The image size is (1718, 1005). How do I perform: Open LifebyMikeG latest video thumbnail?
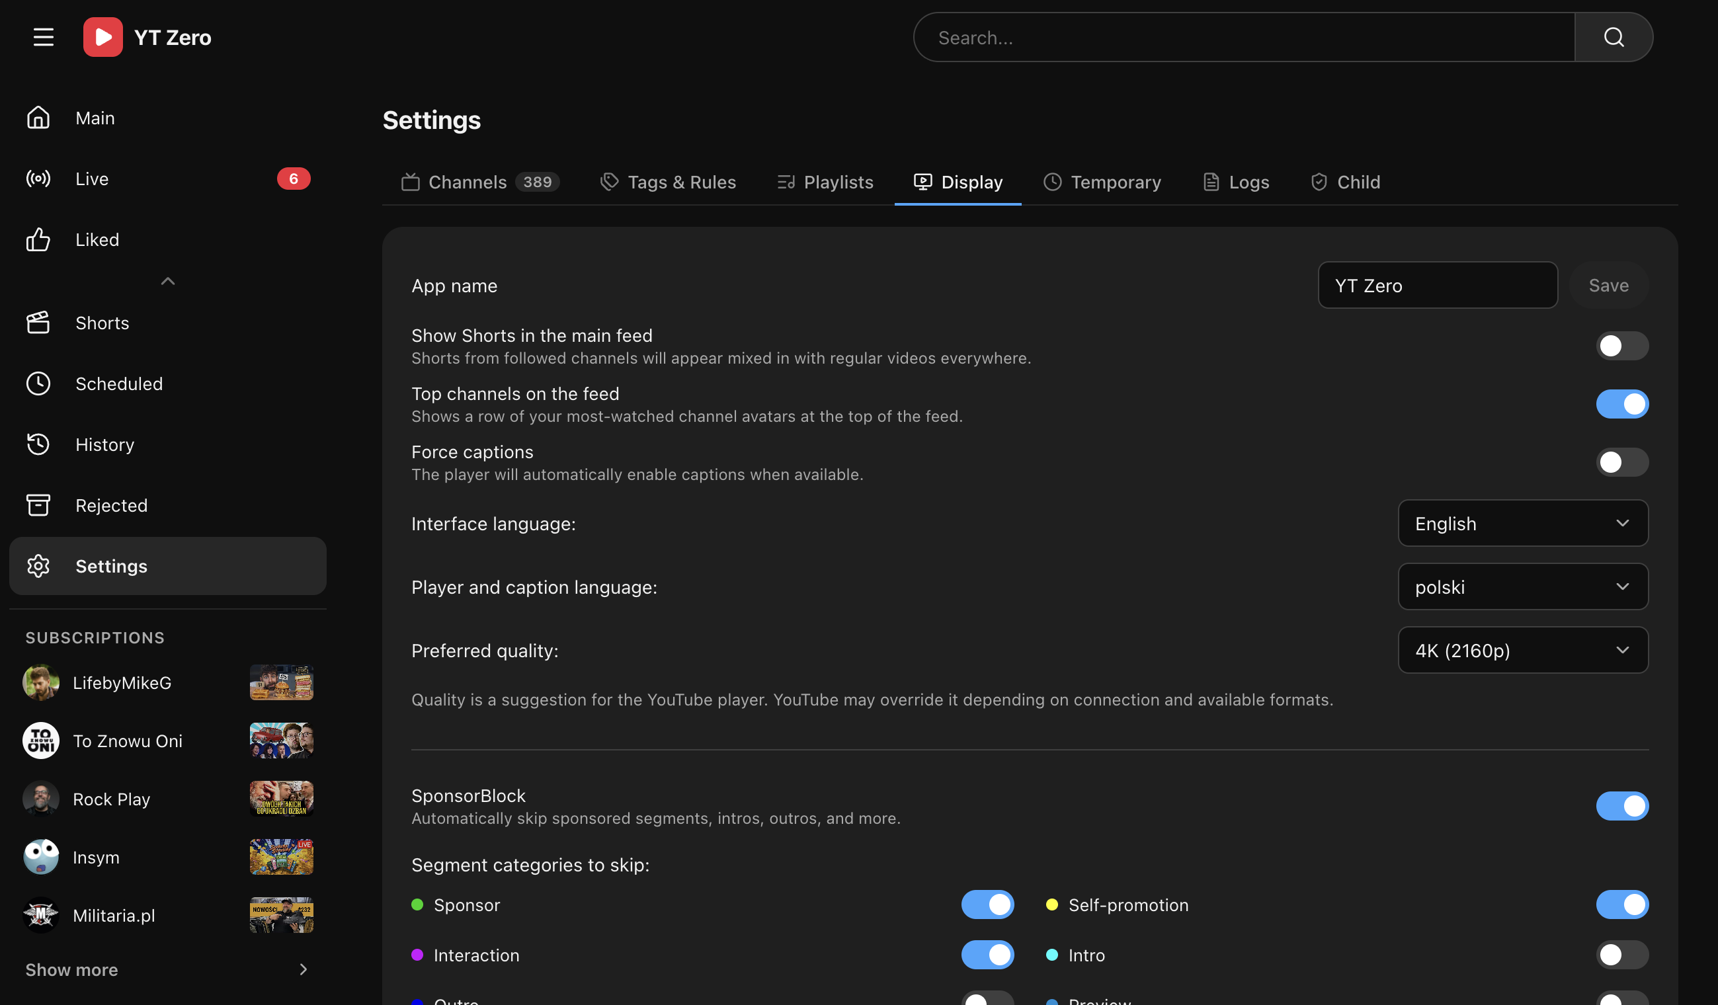click(282, 682)
